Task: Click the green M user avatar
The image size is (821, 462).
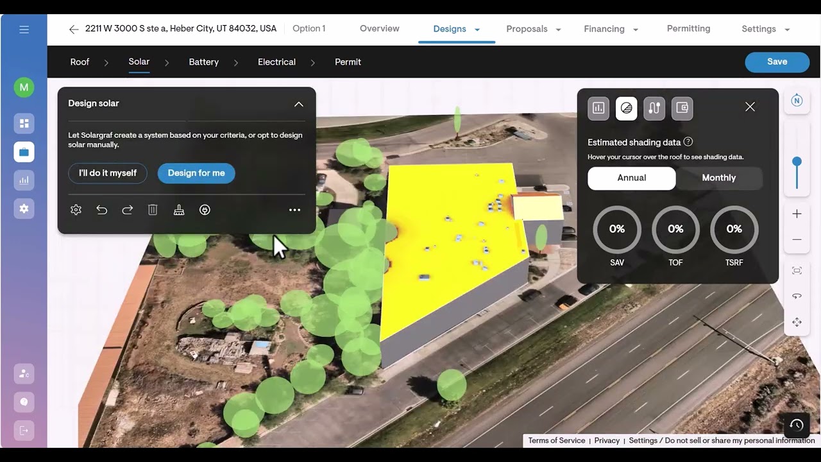Action: [24, 87]
